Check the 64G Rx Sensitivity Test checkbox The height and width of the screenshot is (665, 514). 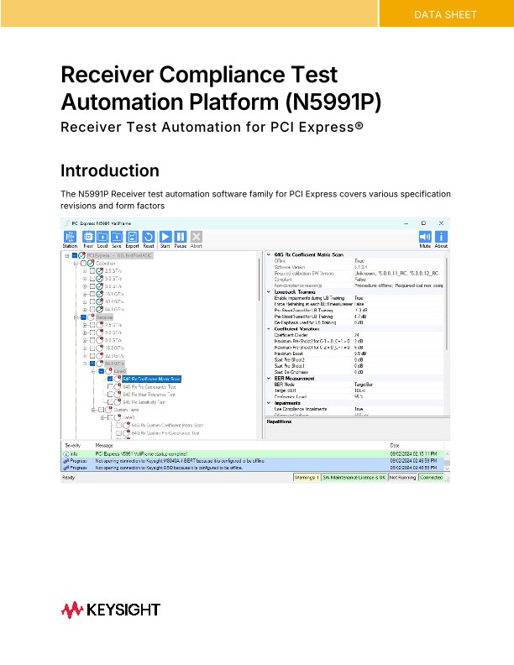coord(110,402)
